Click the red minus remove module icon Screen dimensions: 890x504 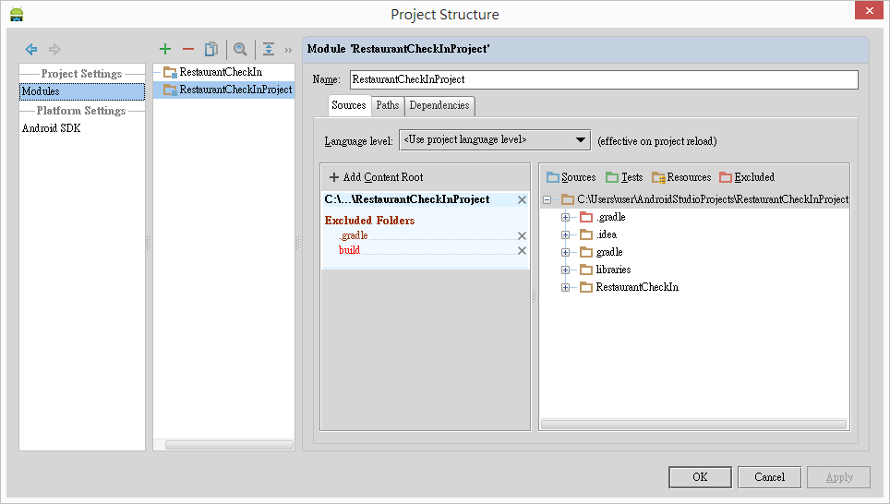coord(188,49)
